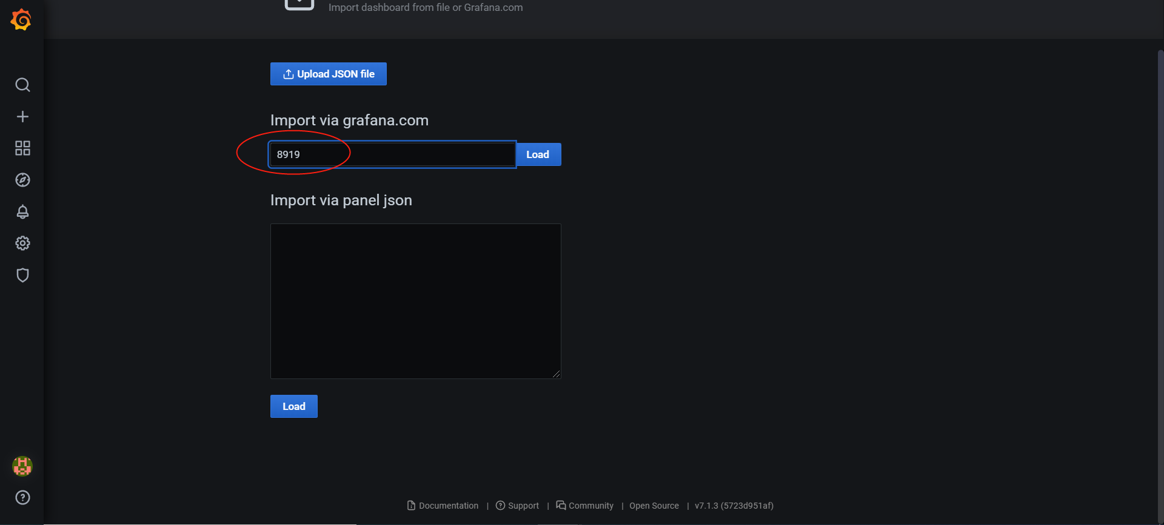Open the Support footer link
The height and width of the screenshot is (525, 1164).
pyautogui.click(x=517, y=506)
